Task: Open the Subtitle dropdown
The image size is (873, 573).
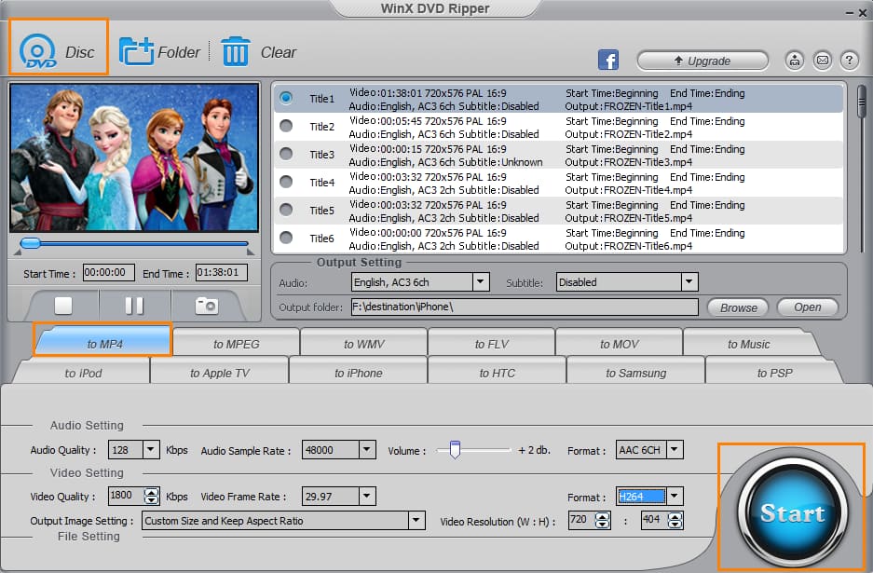Action: coord(689,281)
